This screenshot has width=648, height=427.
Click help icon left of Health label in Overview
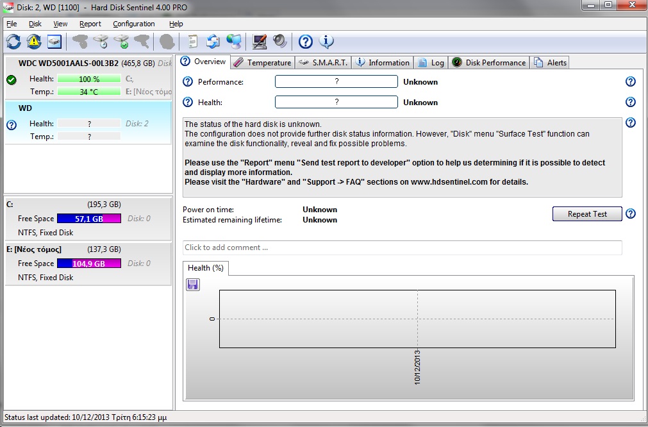[188, 102]
